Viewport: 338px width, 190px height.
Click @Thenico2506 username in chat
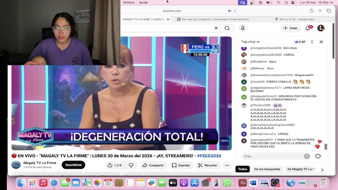tap(260, 105)
